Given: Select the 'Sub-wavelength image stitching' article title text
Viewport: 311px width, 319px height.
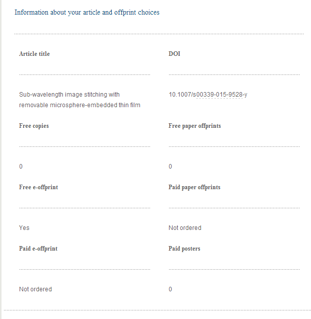Looking at the screenshot, I should (80, 100).
